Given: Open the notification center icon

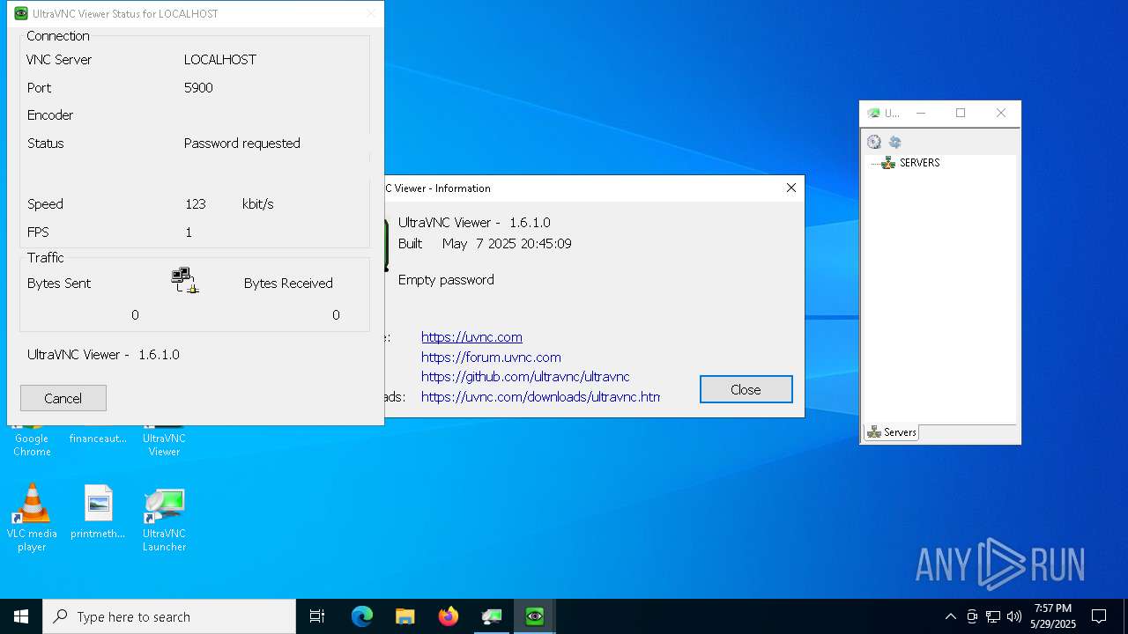Looking at the screenshot, I should [x=1099, y=616].
